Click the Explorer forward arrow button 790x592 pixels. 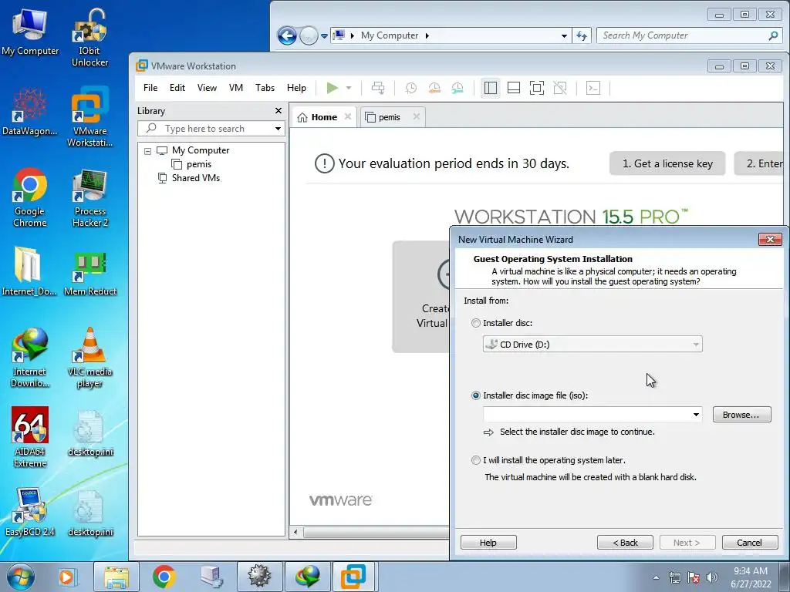pos(309,35)
